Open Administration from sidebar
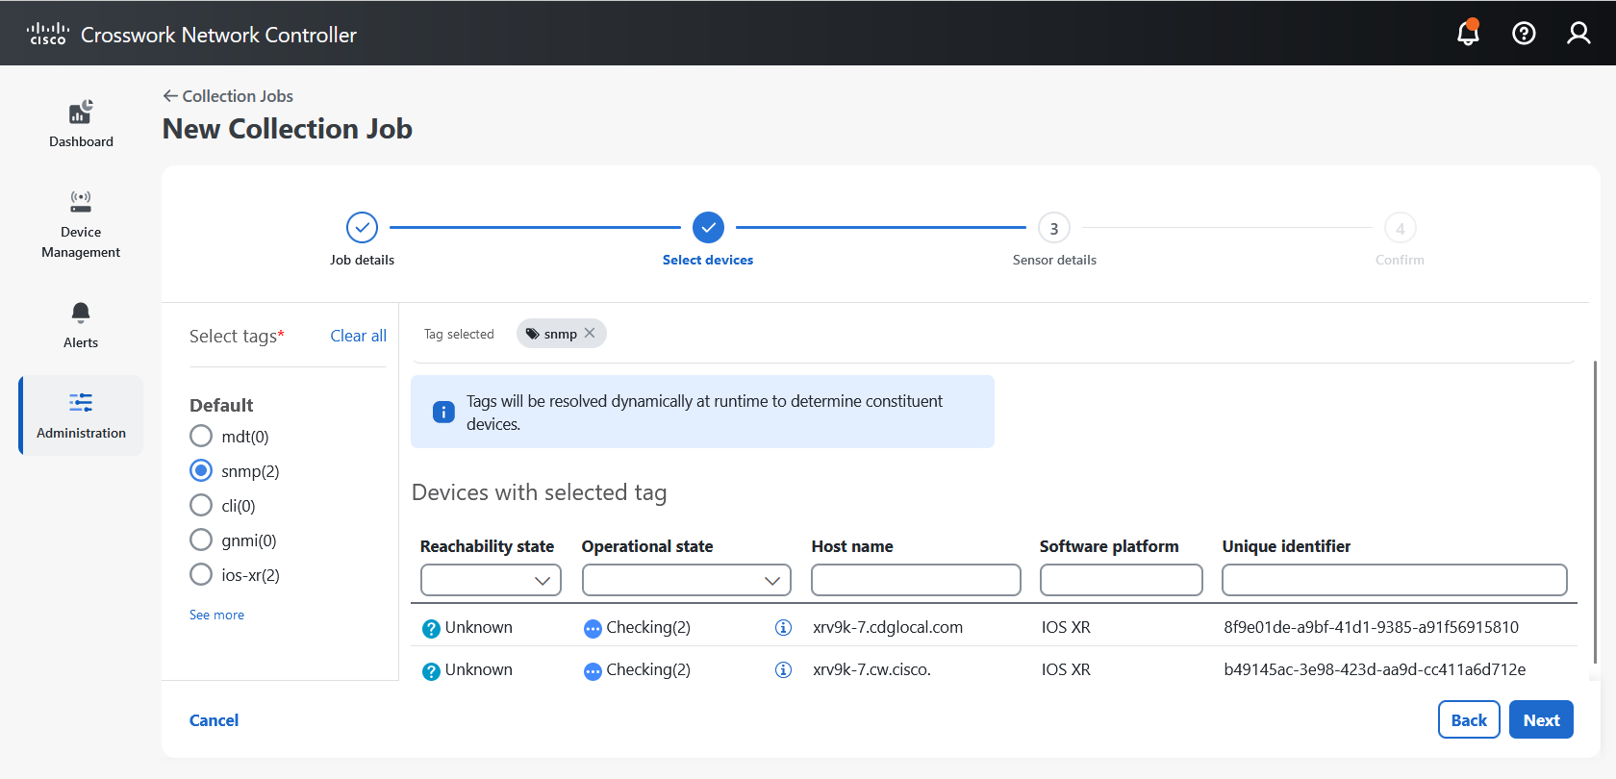 81,415
